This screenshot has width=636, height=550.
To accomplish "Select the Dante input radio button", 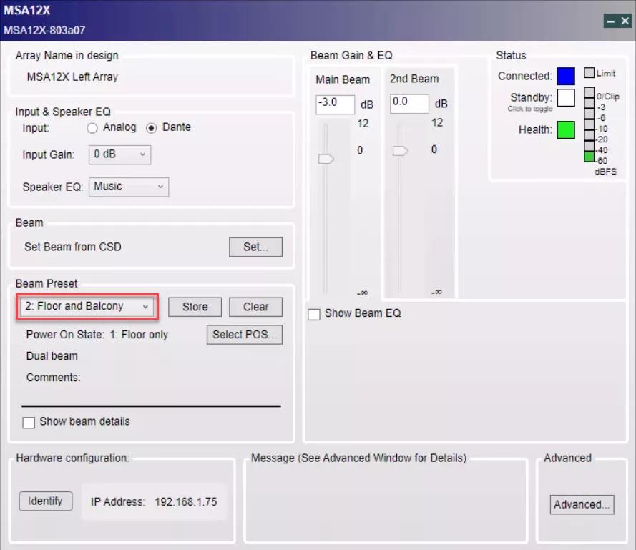I will (x=151, y=128).
